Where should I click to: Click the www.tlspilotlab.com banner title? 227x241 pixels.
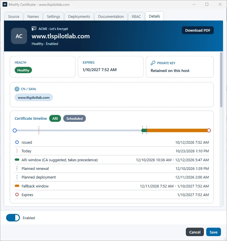point(61,36)
